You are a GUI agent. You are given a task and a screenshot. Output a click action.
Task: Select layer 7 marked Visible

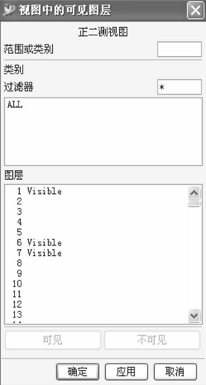click(96, 253)
